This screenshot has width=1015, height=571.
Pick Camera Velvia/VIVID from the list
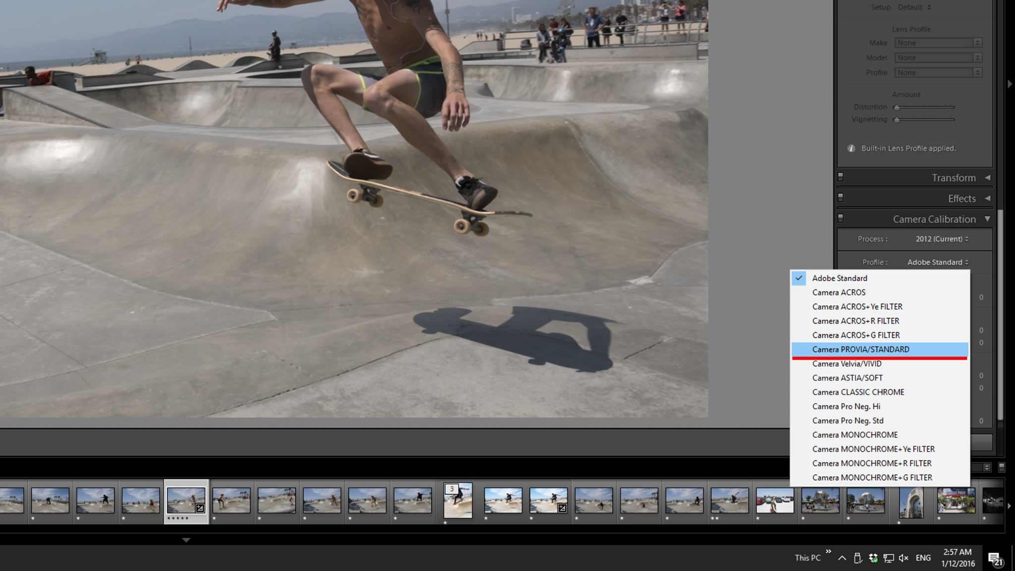pyautogui.click(x=846, y=364)
